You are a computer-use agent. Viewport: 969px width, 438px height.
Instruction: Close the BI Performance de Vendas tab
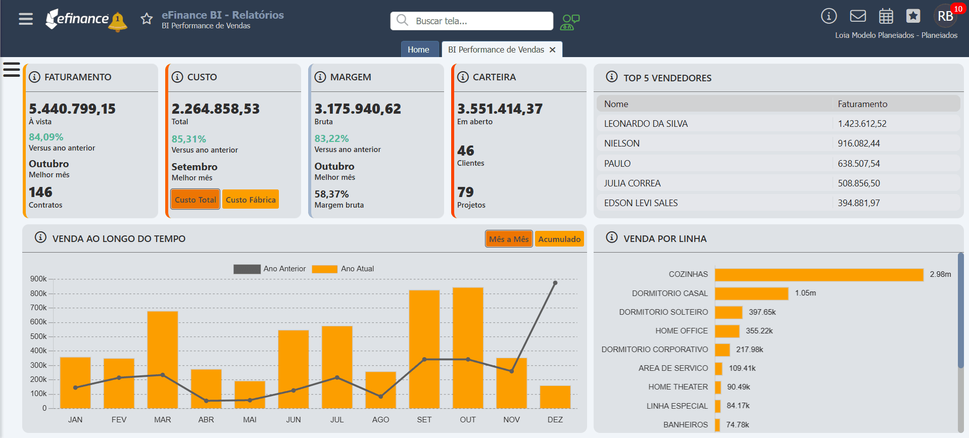(553, 50)
